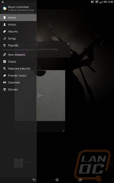The height and width of the screenshot is (183, 114).
Task: Expand the album card corner triangle
Action: [x=63, y=131]
